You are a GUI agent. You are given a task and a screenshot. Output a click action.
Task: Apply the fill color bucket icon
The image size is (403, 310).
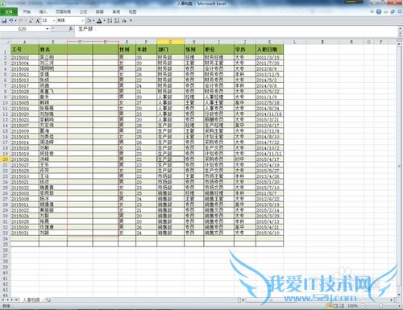(x=89, y=21)
